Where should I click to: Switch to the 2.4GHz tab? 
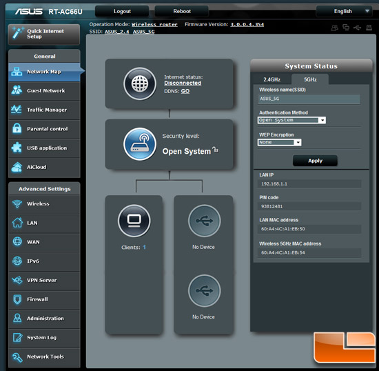point(272,79)
